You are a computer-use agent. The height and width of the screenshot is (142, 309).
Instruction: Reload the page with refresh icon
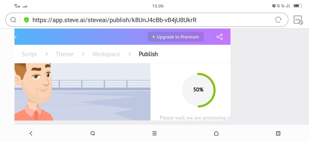coord(278,20)
